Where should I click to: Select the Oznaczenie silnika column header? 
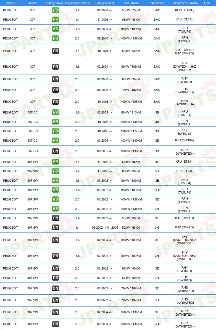point(185,3)
